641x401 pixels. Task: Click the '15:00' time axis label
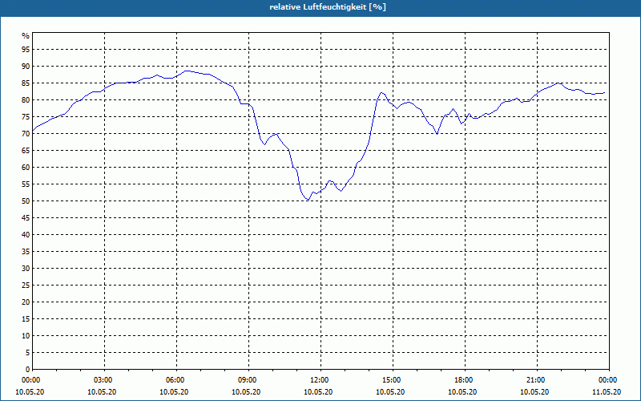(x=393, y=380)
